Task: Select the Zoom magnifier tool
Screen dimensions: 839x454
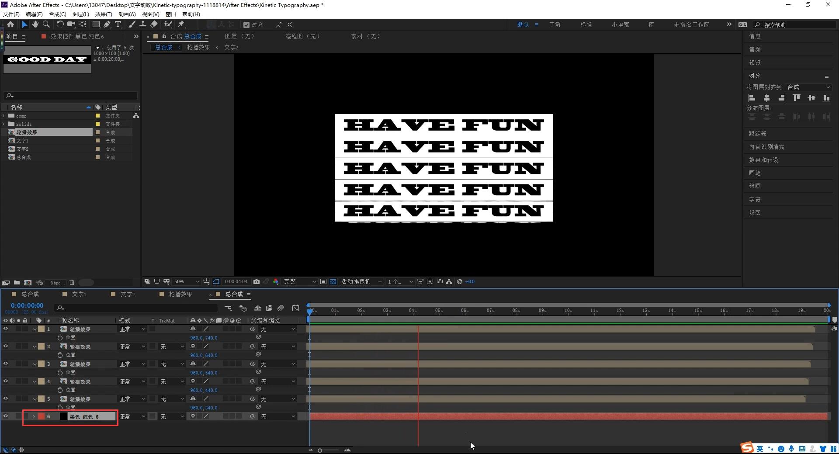Action: click(46, 24)
